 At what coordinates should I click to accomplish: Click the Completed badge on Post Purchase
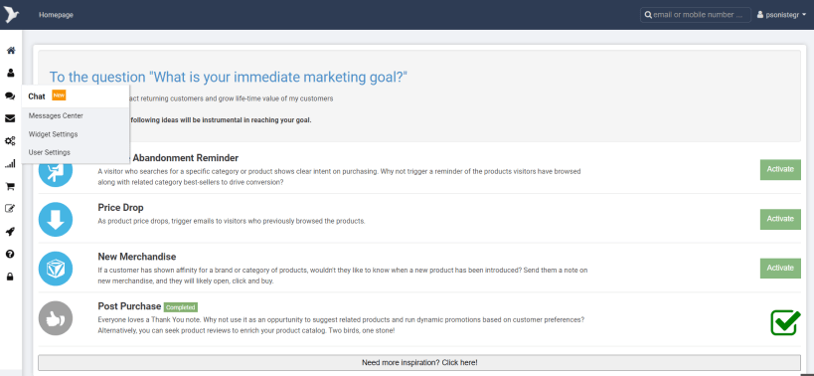pyautogui.click(x=181, y=307)
